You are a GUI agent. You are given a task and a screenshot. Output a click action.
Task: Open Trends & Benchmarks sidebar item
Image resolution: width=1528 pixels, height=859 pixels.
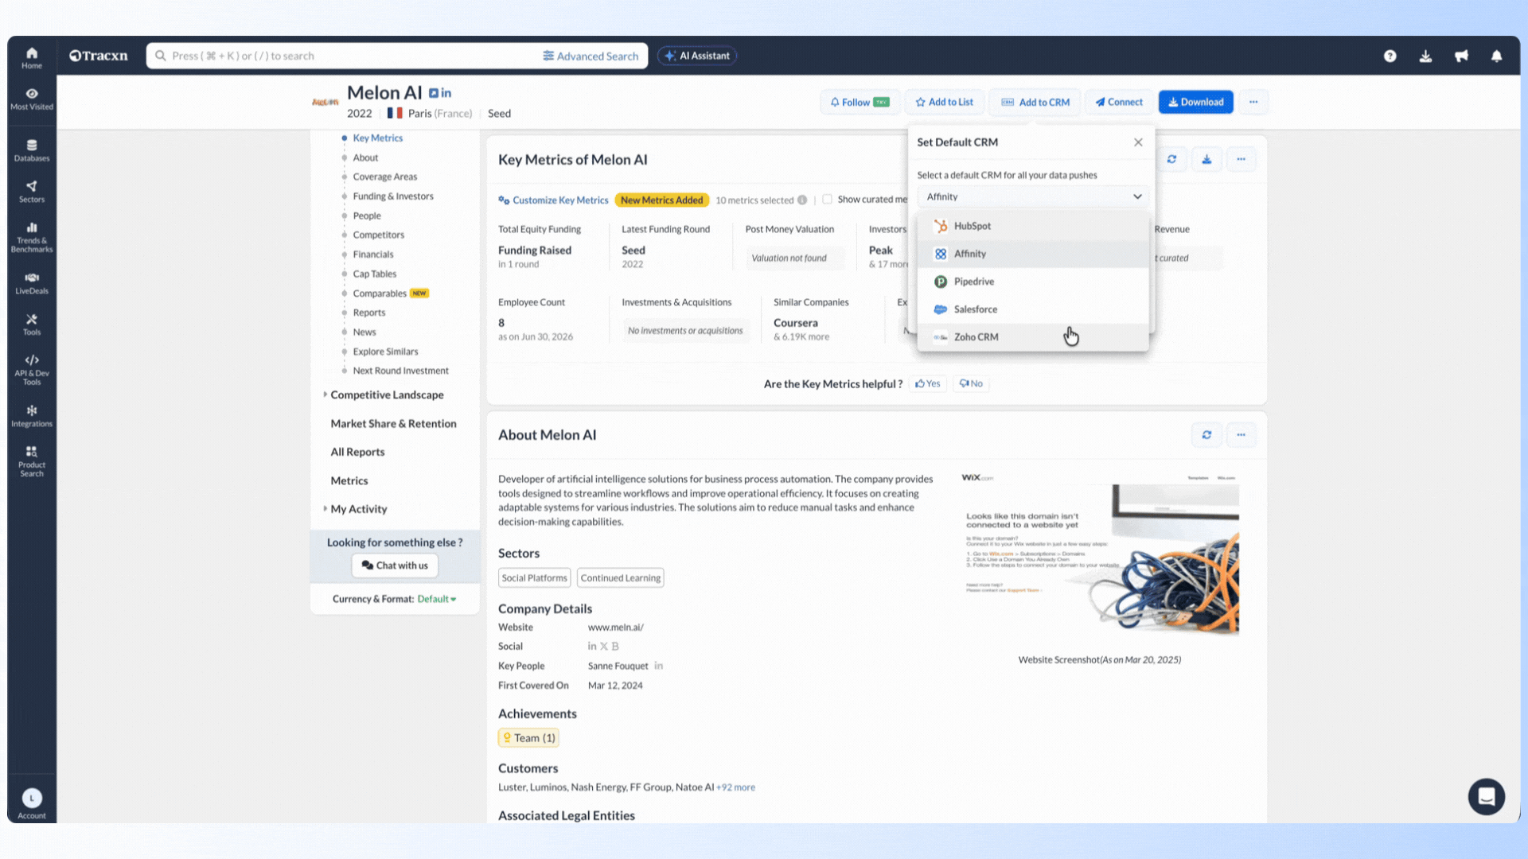(x=32, y=238)
